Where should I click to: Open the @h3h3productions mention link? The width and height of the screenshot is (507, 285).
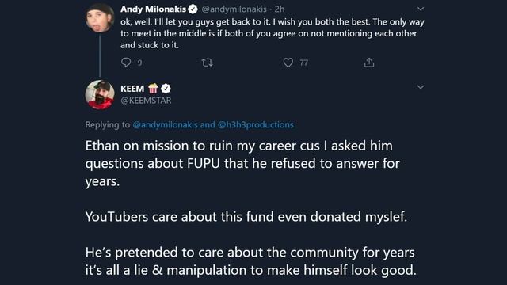tap(255, 125)
